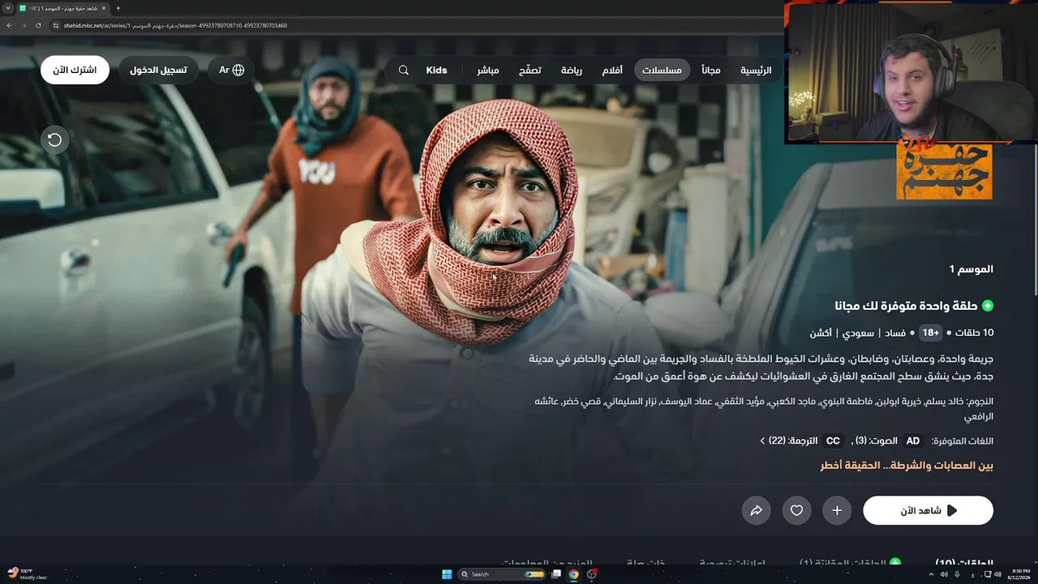Click the AD audio description badge
The width and height of the screenshot is (1038, 584).
[x=913, y=441]
